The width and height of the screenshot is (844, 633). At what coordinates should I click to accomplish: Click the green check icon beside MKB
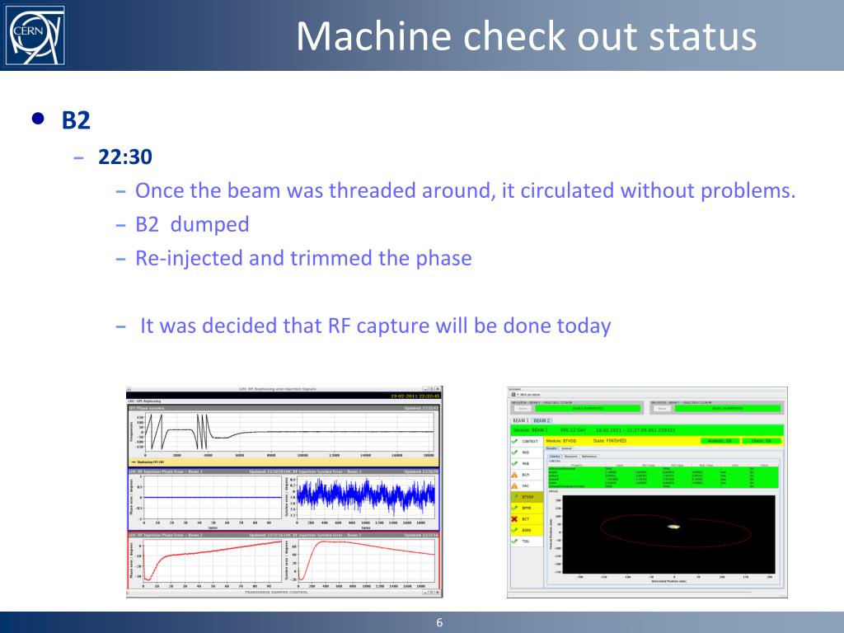click(514, 463)
